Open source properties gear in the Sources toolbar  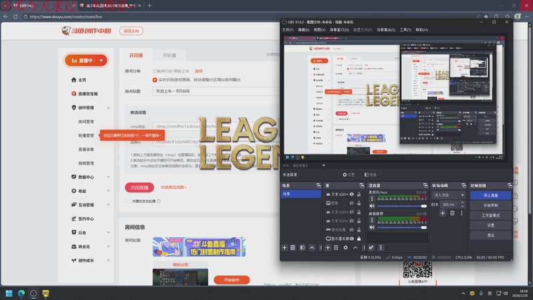pos(345,247)
